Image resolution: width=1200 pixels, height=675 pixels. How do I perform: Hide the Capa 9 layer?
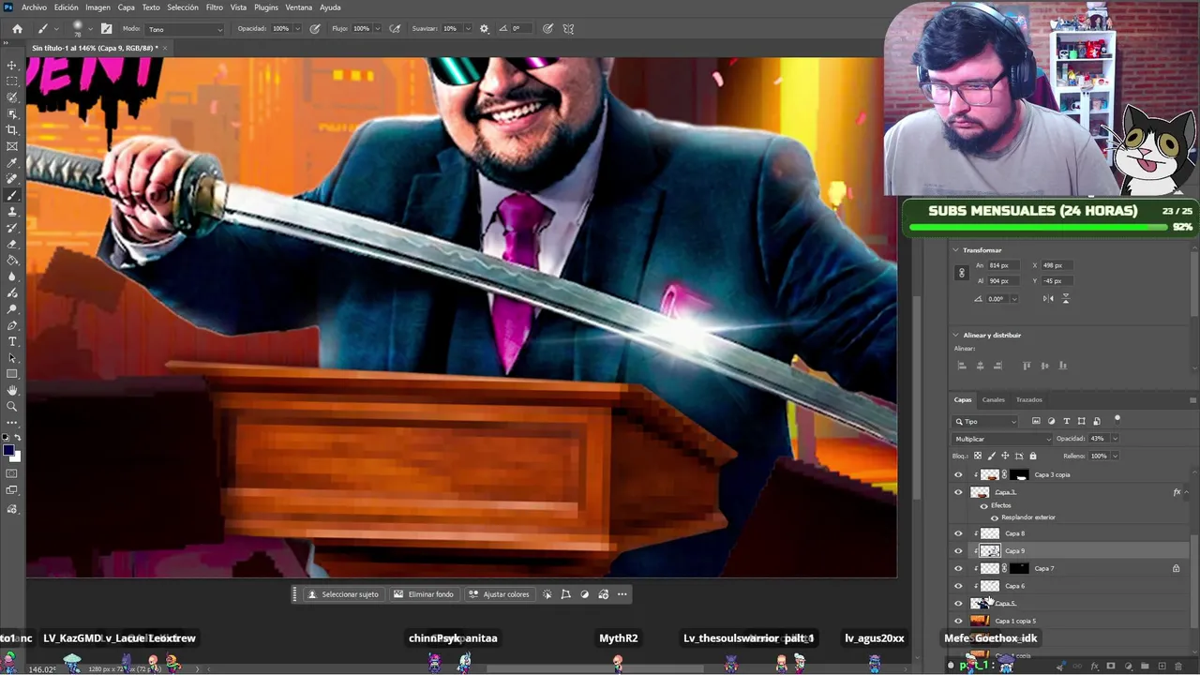(x=958, y=551)
